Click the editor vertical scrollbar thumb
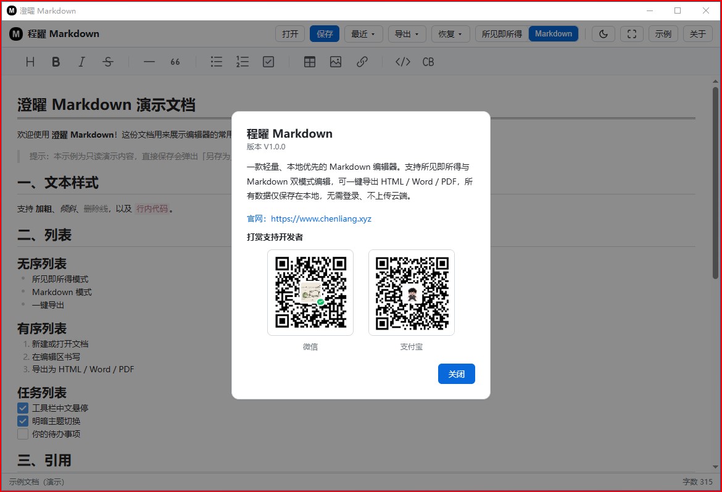722x492 pixels. [x=715, y=183]
